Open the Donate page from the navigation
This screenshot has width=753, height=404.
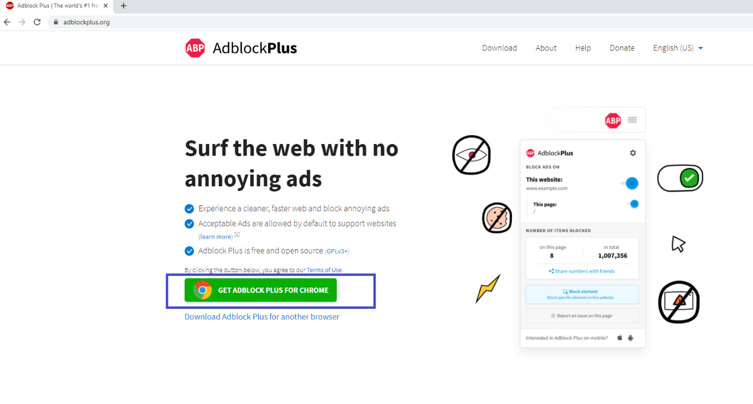622,48
